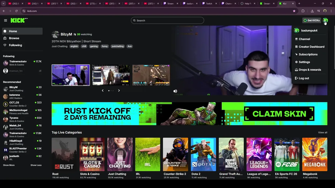This screenshot has width=335, height=188.
Task: Reload the page in the browser
Action: pos(16,11)
